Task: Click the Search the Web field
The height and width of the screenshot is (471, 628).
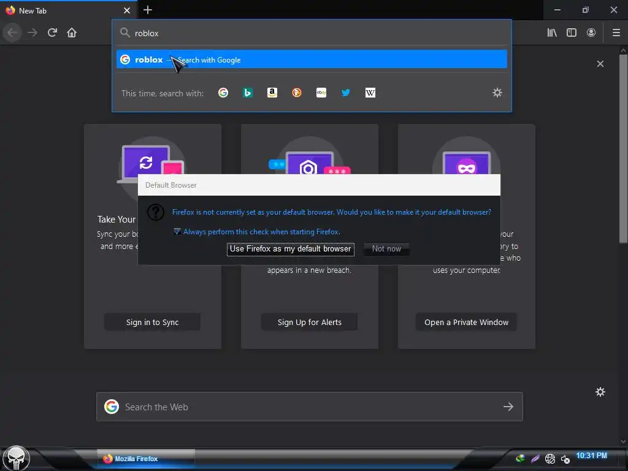Action: click(x=309, y=407)
